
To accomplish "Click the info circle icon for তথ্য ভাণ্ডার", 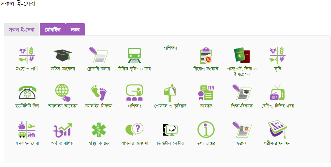I will pyautogui.click(x=206, y=130).
